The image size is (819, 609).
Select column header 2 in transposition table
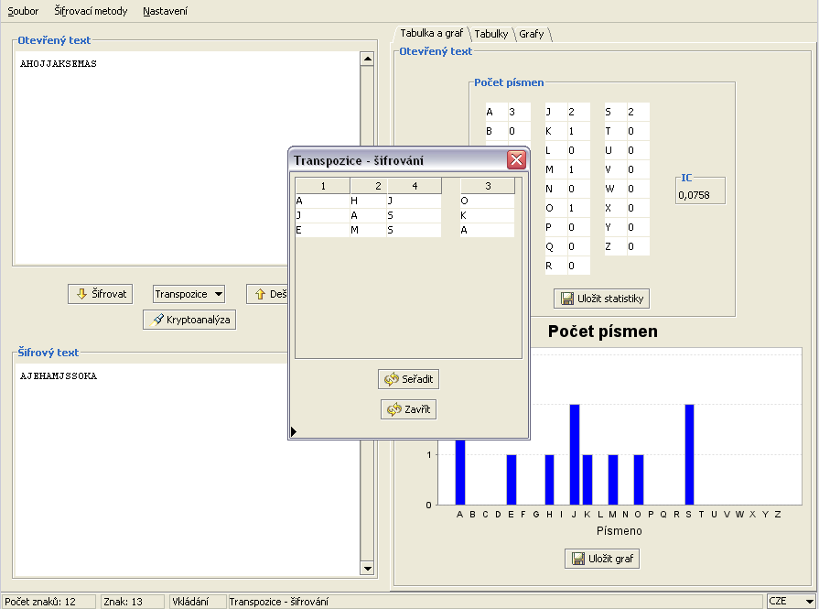370,186
